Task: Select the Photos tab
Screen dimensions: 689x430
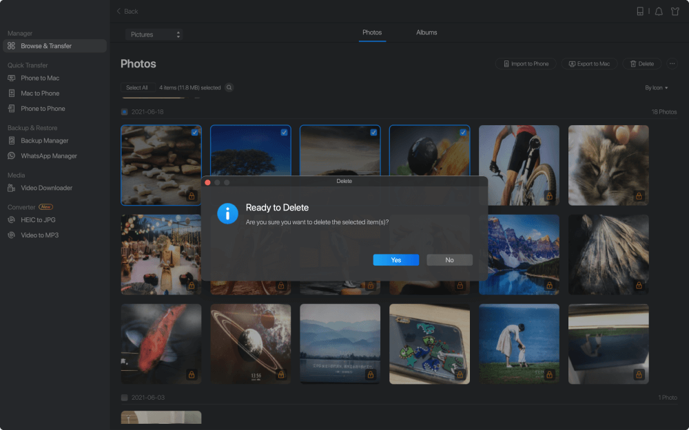Action: coord(372,32)
